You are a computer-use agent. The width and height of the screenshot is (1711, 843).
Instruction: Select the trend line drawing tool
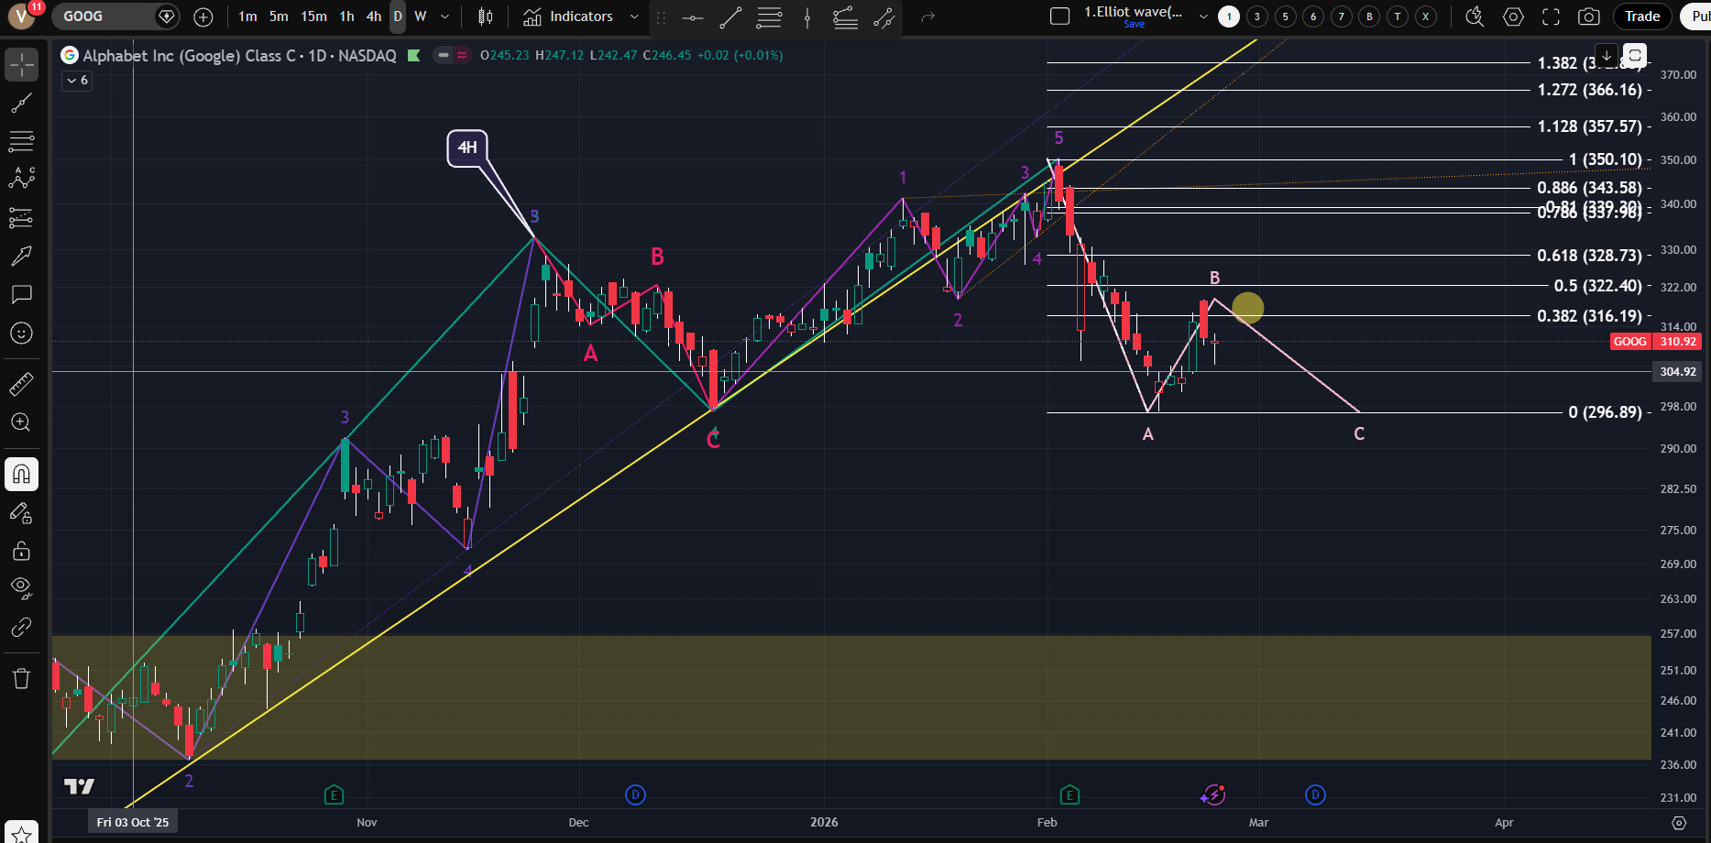click(21, 104)
